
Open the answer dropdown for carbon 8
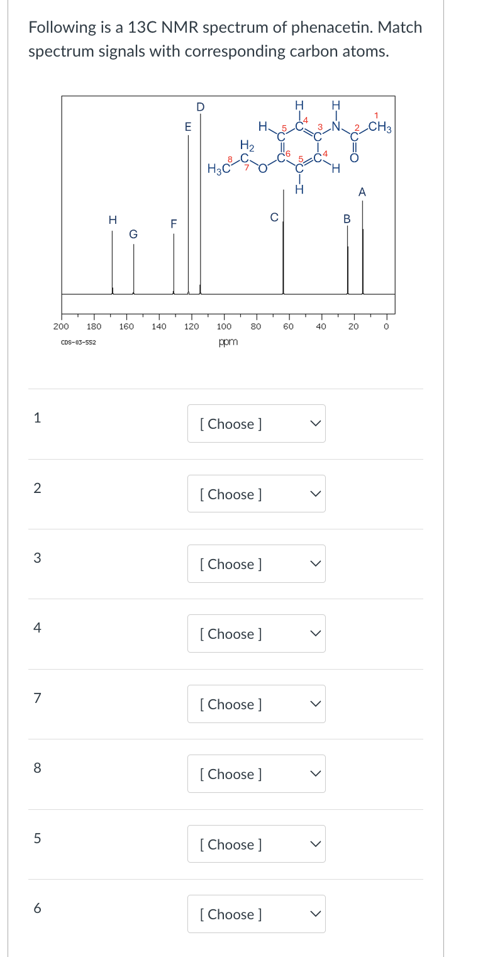coord(256,774)
